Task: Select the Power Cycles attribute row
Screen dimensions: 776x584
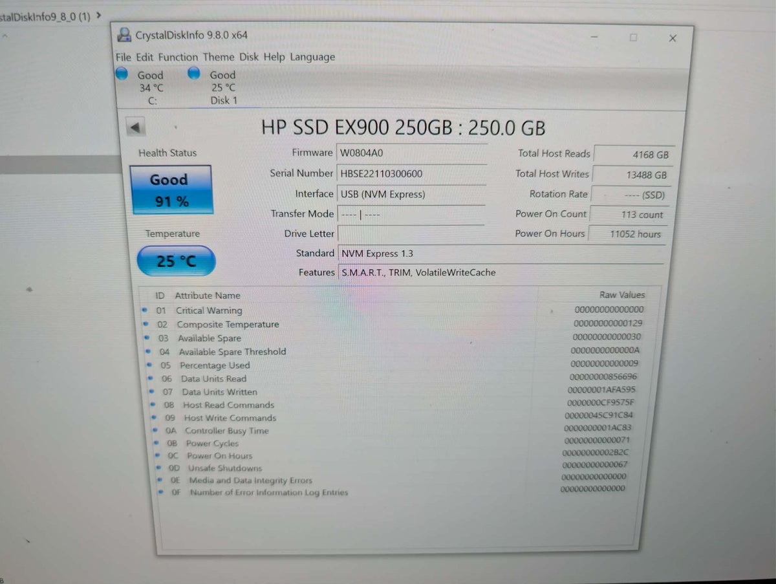Action: [393, 442]
